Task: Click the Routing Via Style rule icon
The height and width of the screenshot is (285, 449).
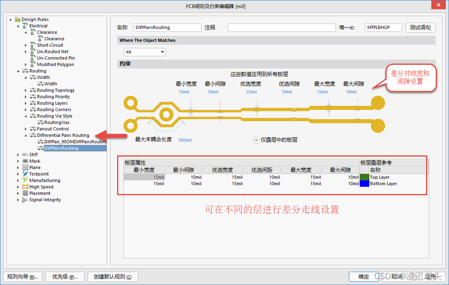Action: click(33, 116)
